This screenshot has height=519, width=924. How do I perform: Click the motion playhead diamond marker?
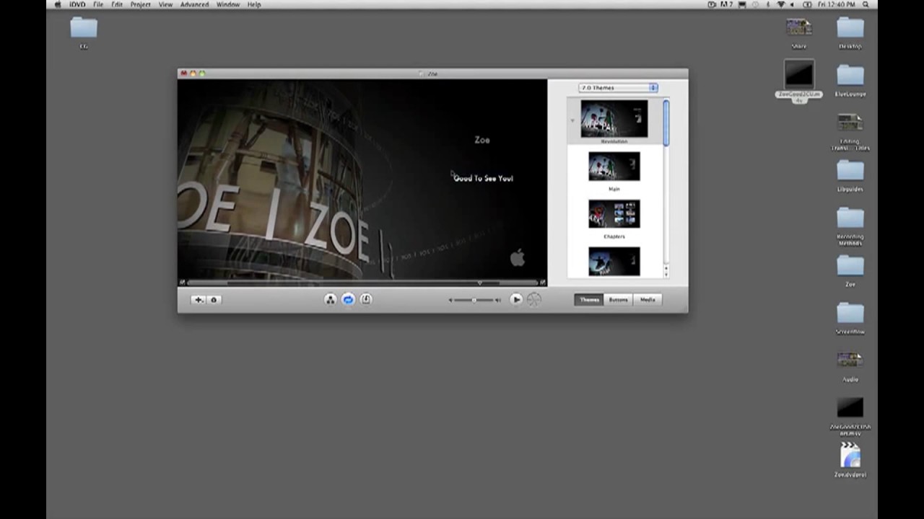pos(479,283)
